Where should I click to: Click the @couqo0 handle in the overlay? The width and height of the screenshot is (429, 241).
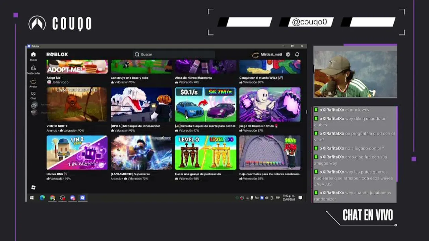[x=309, y=22]
